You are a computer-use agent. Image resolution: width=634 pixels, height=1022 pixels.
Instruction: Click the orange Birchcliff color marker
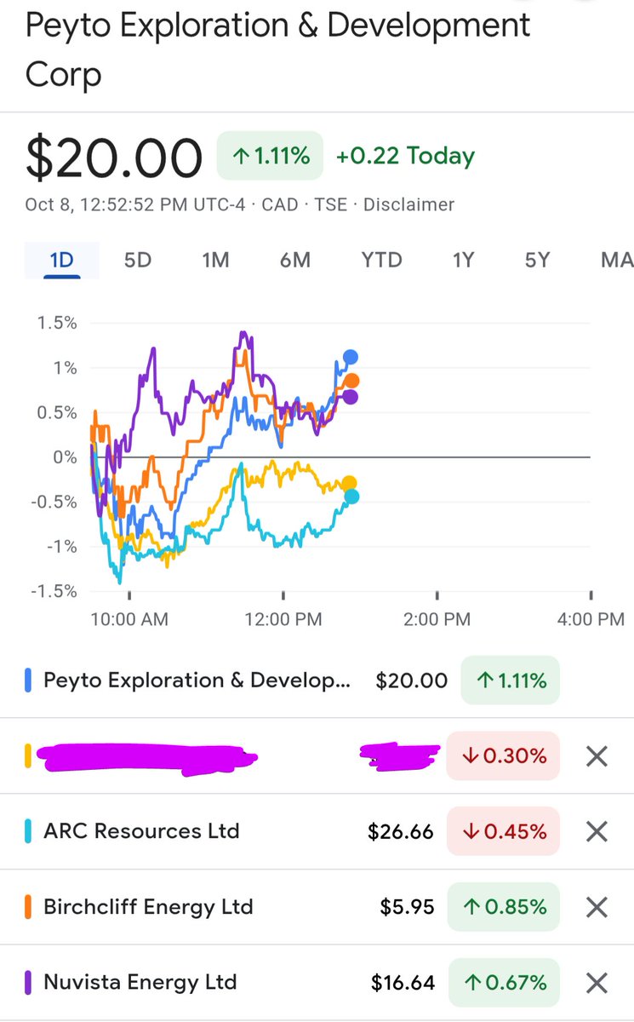(x=29, y=907)
